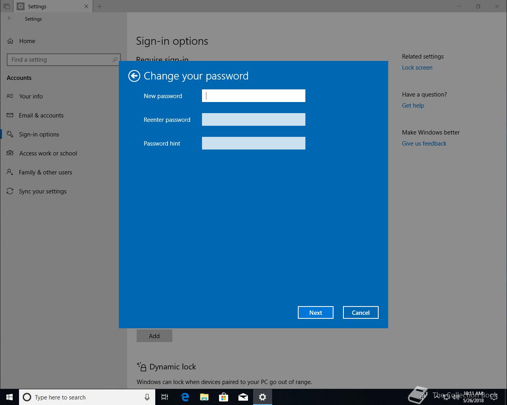This screenshot has width=507, height=405.
Task: Add a new tab with plus button
Action: tap(99, 6)
